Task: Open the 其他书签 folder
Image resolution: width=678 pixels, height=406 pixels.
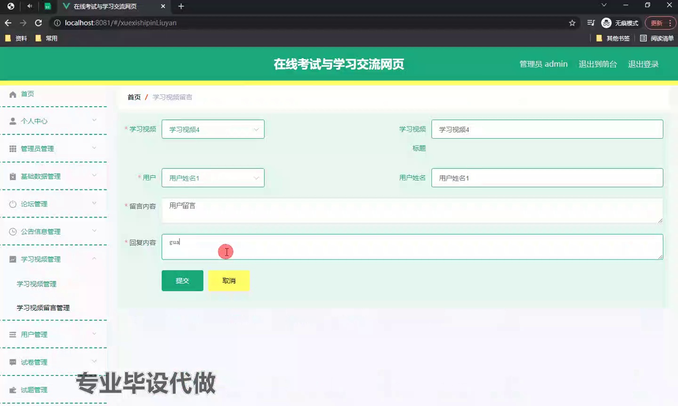Action: (613, 39)
